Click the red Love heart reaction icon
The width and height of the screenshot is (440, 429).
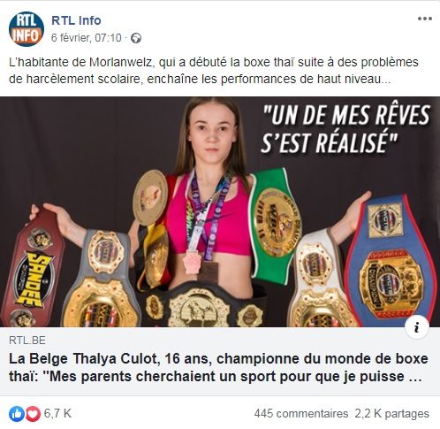34,414
